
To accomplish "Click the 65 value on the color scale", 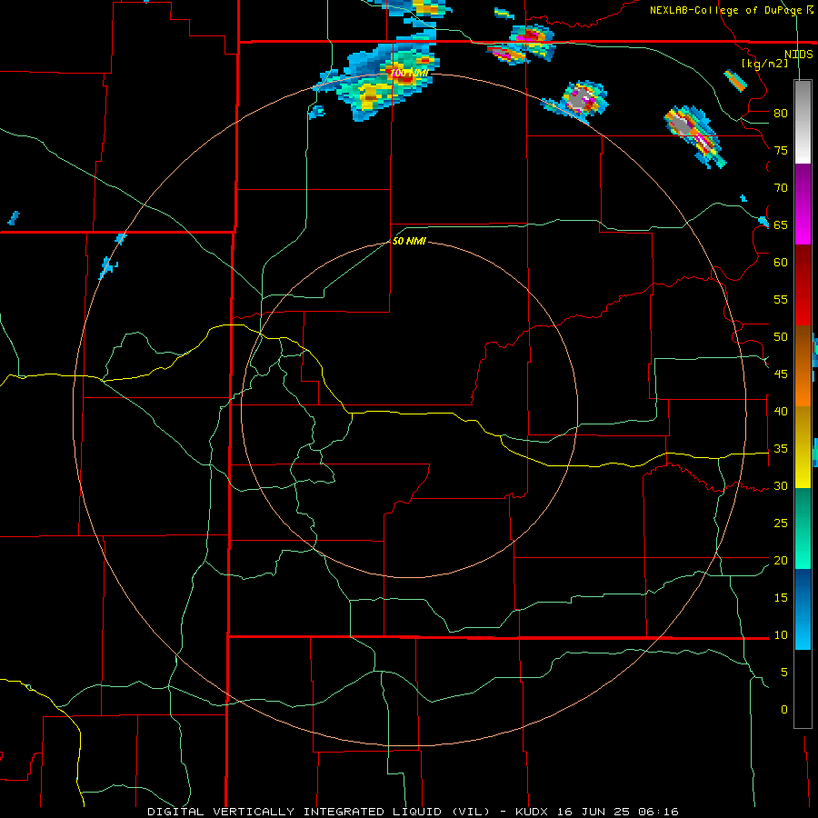I will pyautogui.click(x=781, y=224).
